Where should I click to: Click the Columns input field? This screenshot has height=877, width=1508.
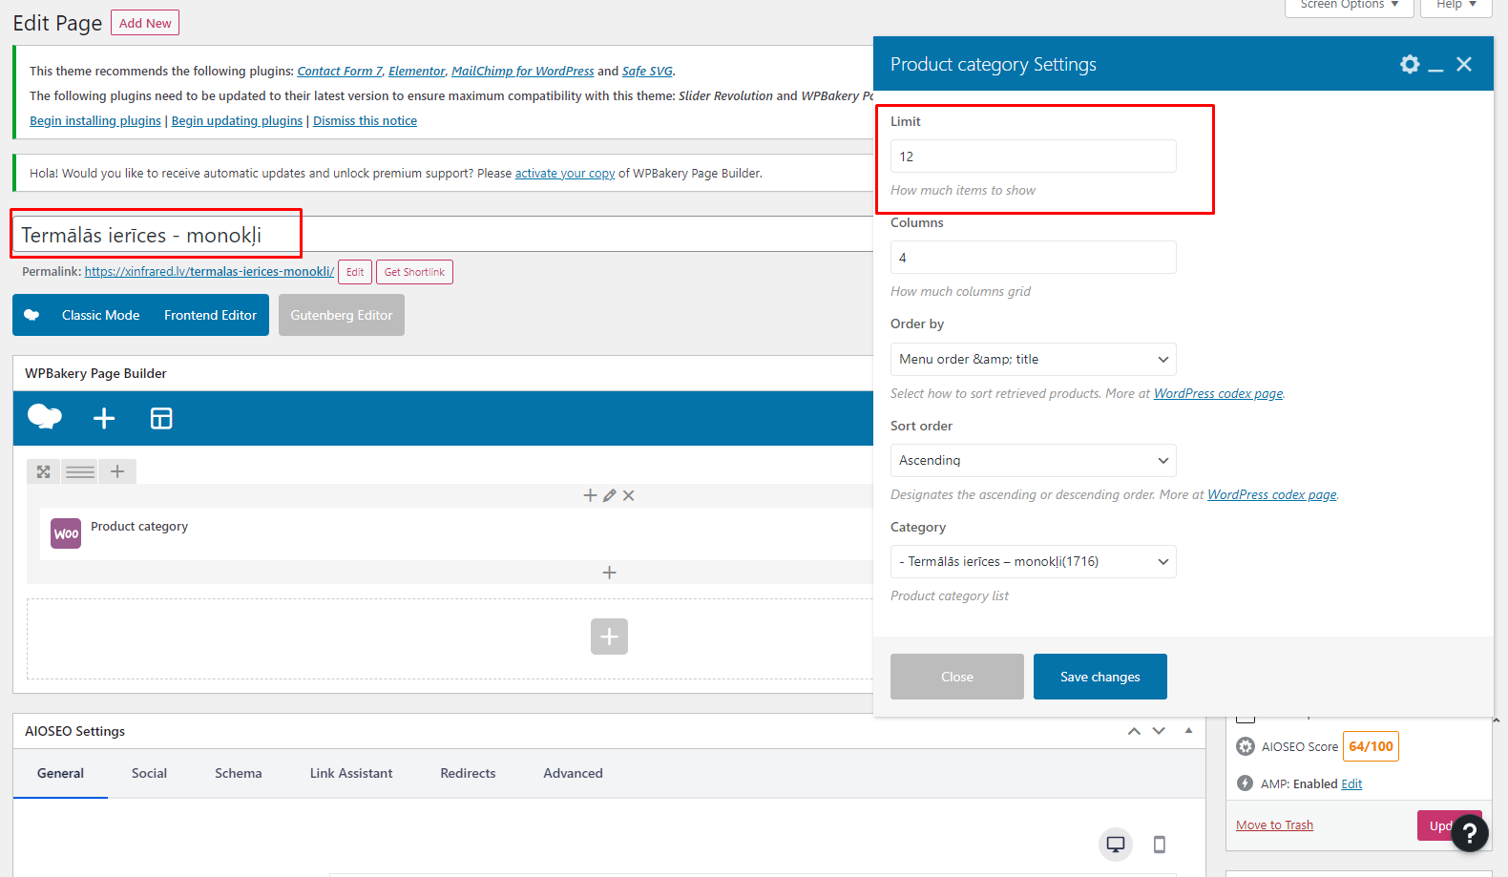pyautogui.click(x=1033, y=258)
